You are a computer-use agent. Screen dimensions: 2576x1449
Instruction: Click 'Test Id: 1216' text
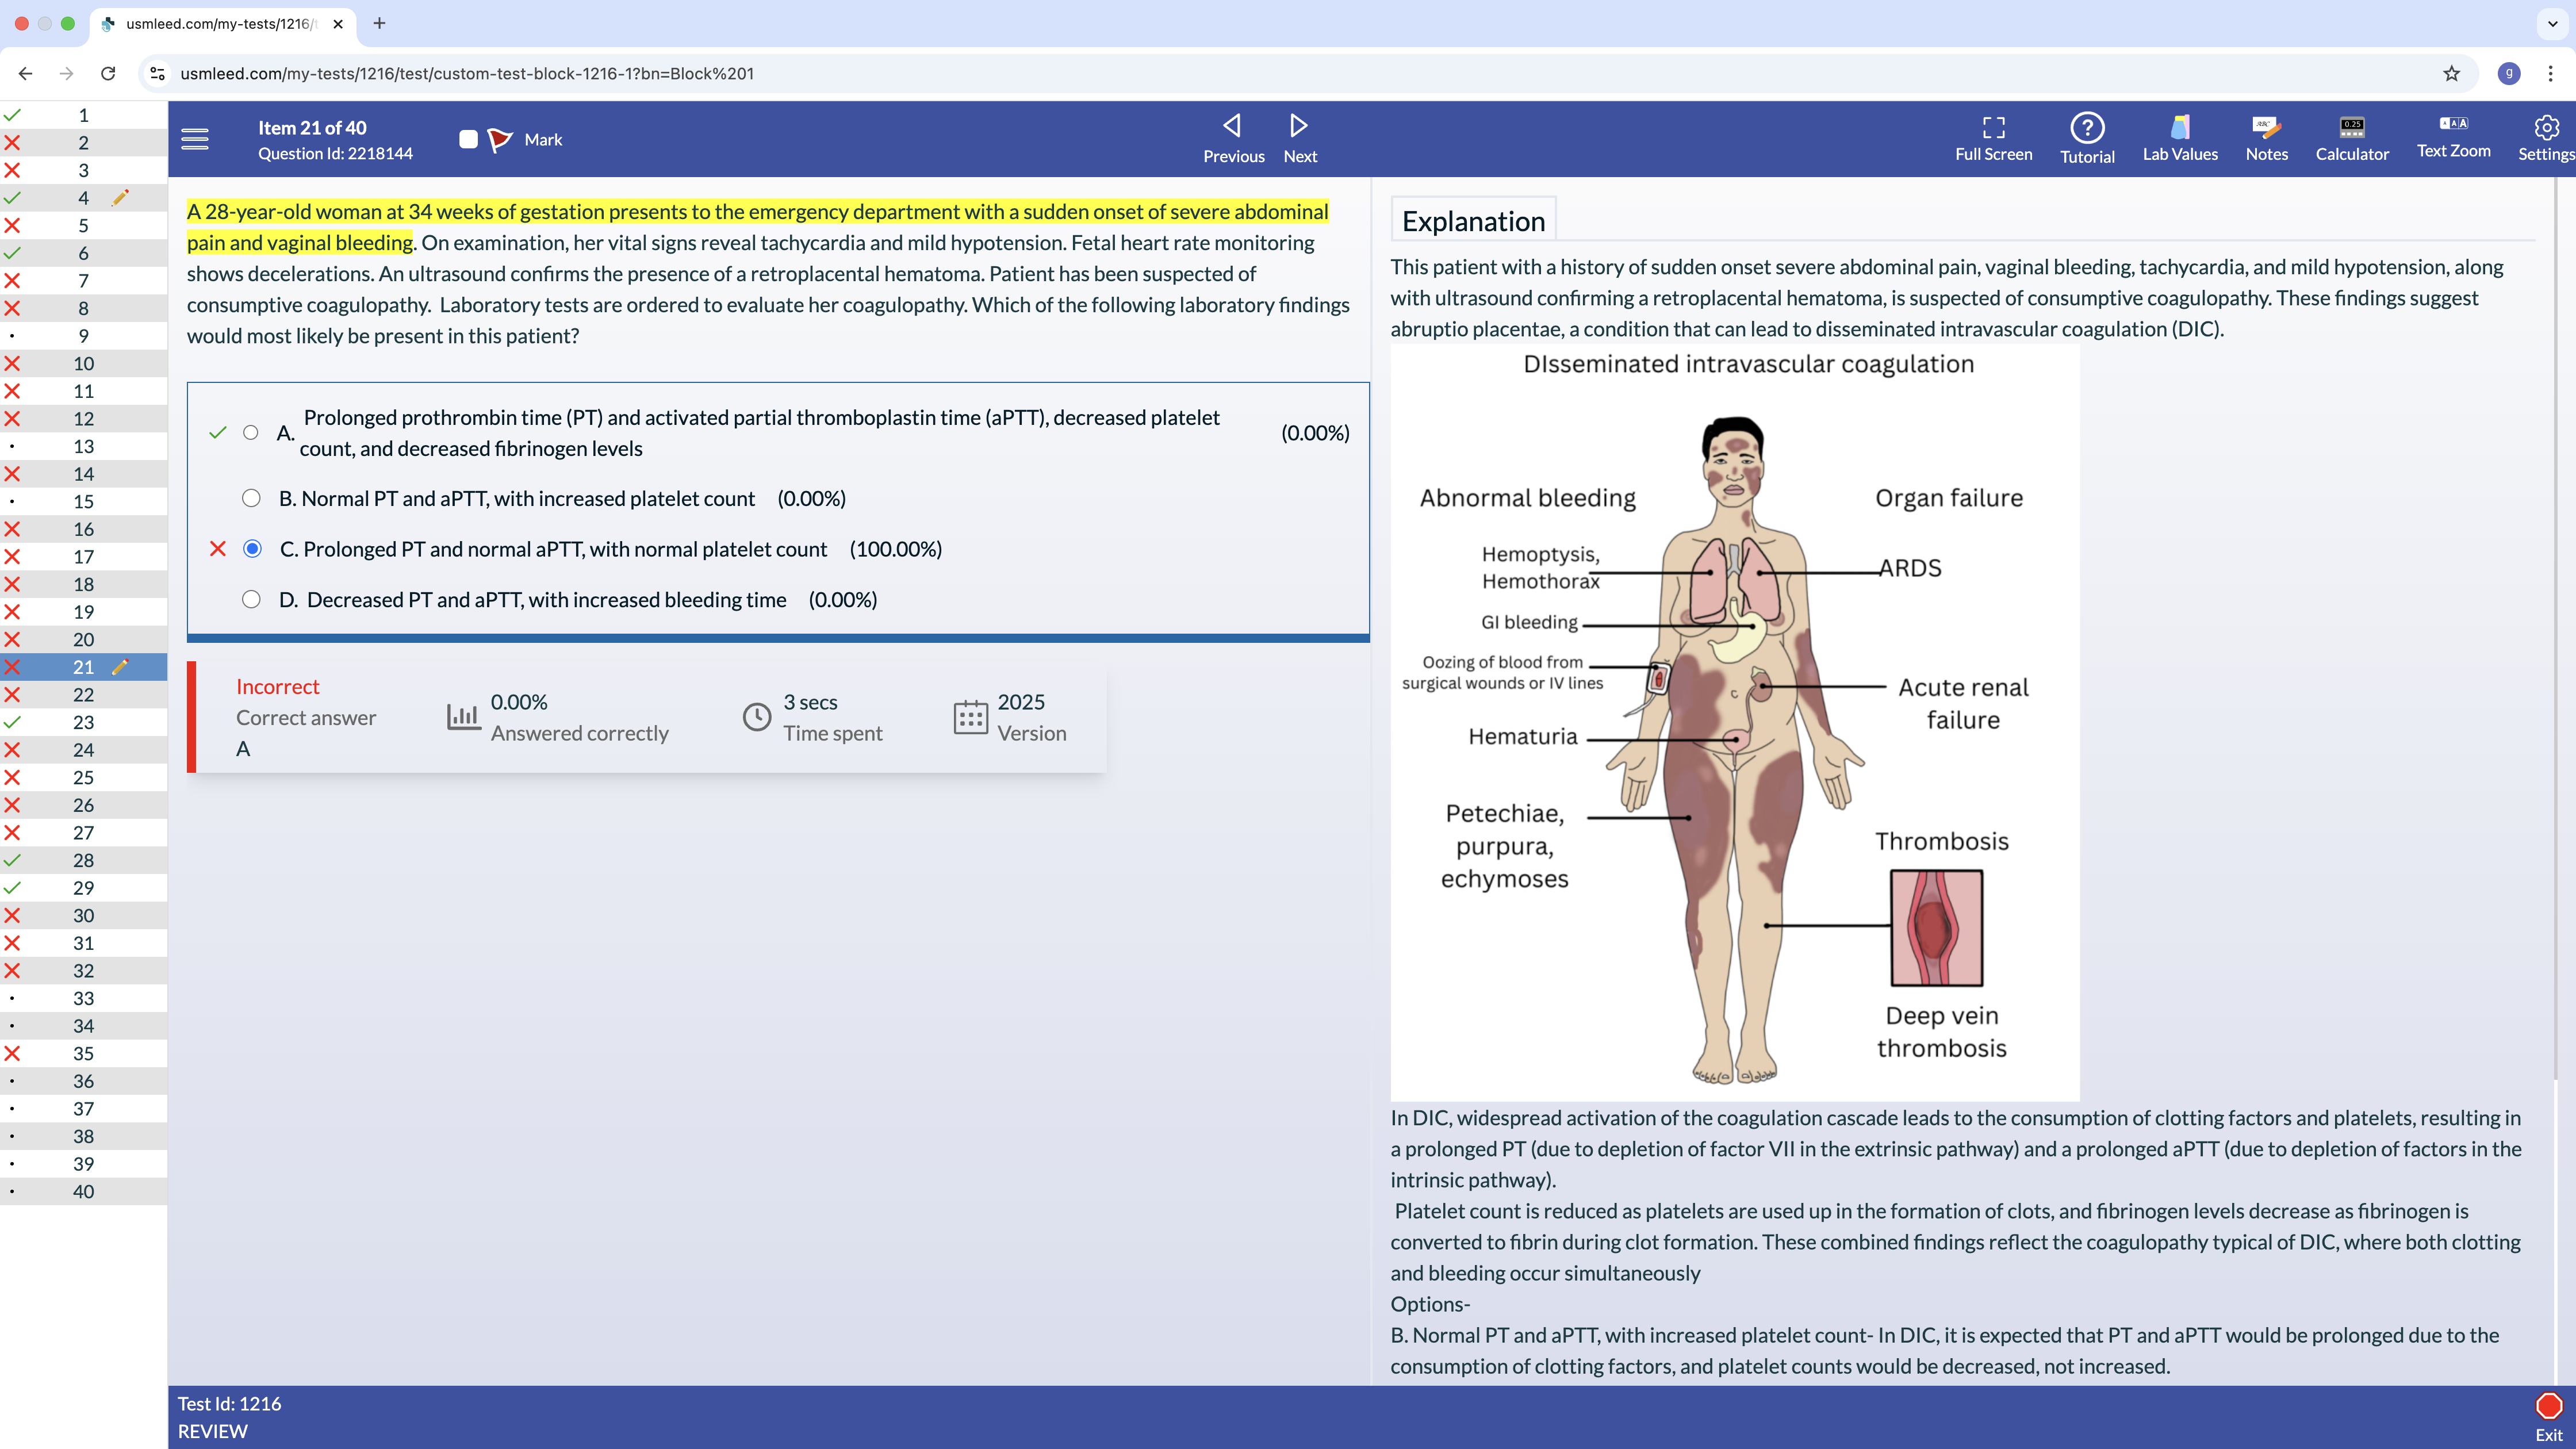(229, 1403)
